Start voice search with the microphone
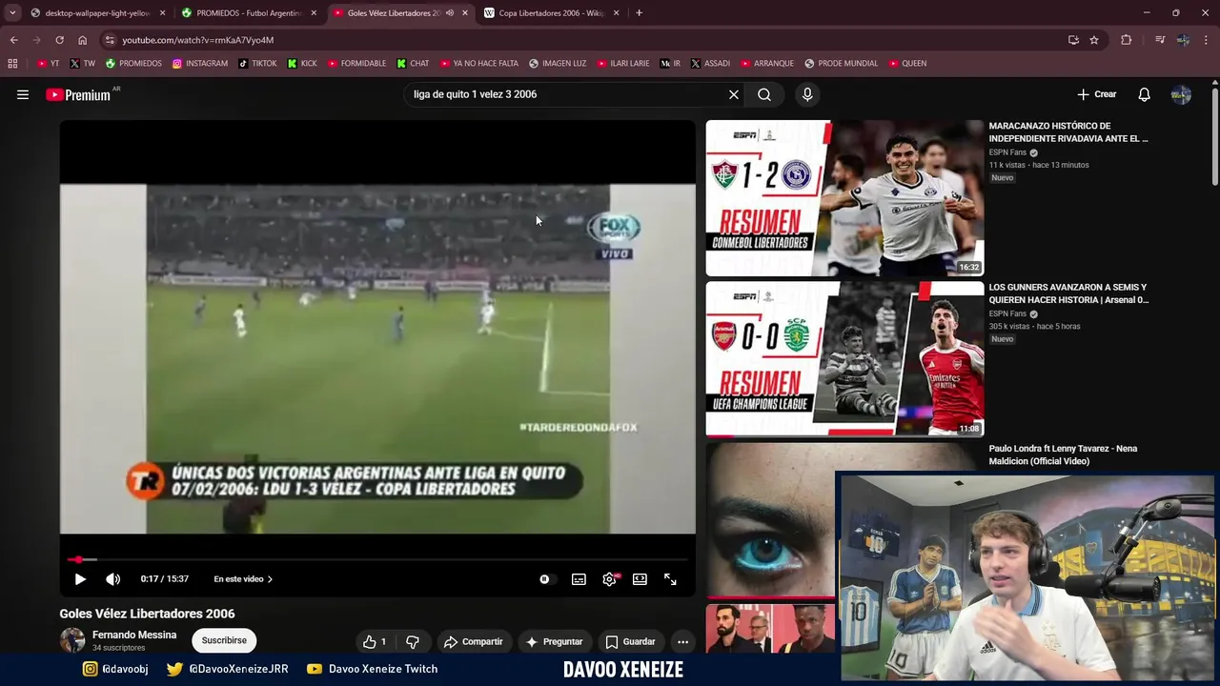The image size is (1220, 686). click(x=807, y=94)
